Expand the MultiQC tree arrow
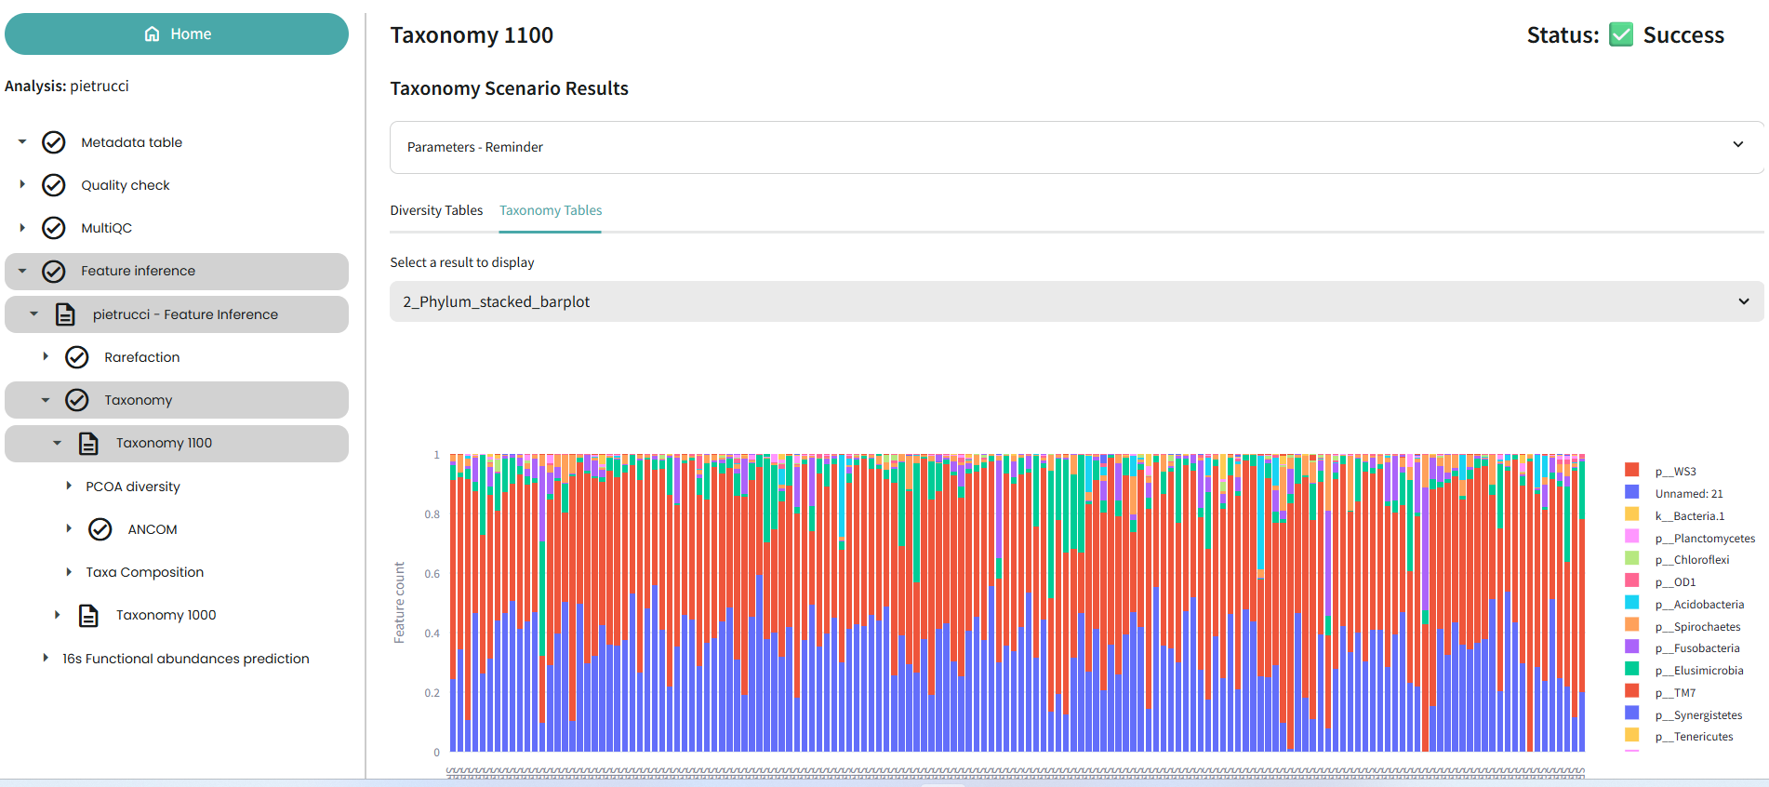Image resolution: width=1769 pixels, height=787 pixels. [x=22, y=227]
